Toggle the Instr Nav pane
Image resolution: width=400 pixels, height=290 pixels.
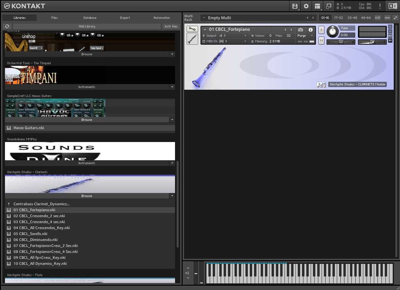tap(171, 26)
